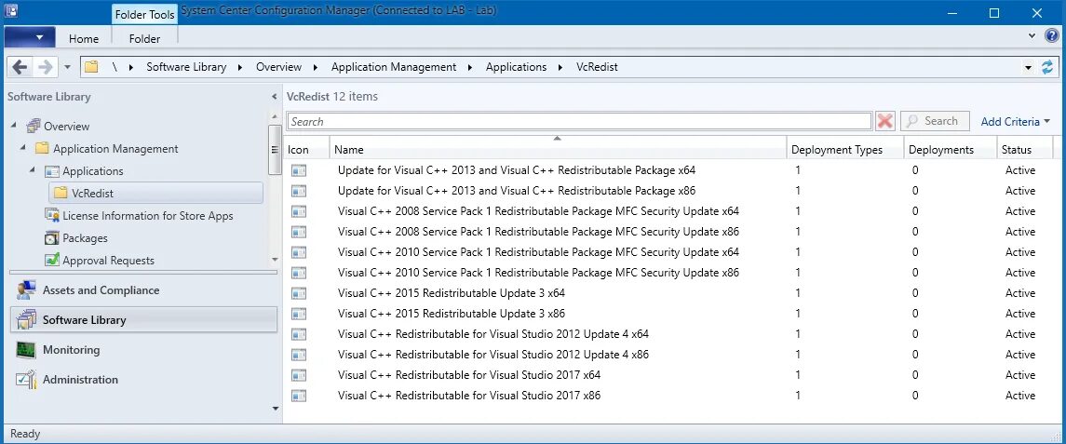
Task: Click the refresh icon in address bar
Action: (1047, 67)
